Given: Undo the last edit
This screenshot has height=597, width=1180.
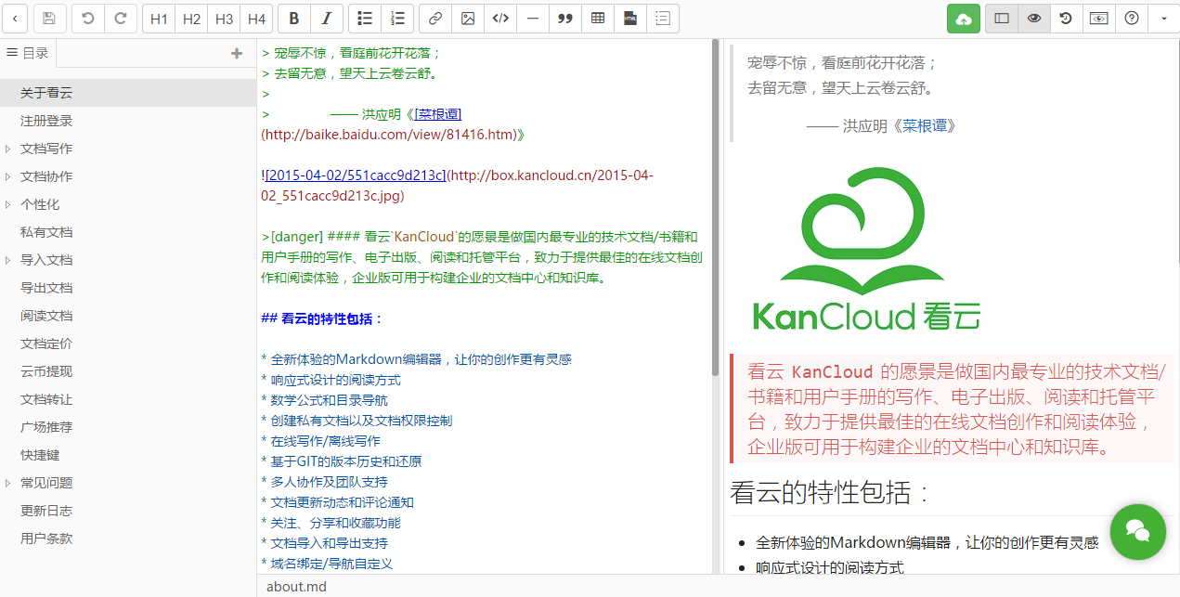Looking at the screenshot, I should click(88, 19).
